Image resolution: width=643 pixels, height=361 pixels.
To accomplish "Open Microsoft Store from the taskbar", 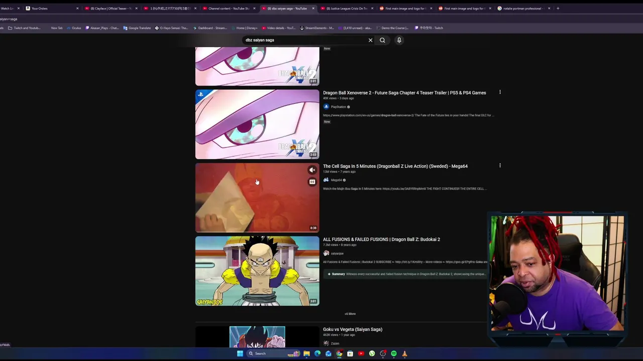I will [350, 353].
